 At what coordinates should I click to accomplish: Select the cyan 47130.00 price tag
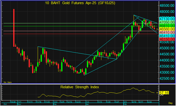click(167, 19)
